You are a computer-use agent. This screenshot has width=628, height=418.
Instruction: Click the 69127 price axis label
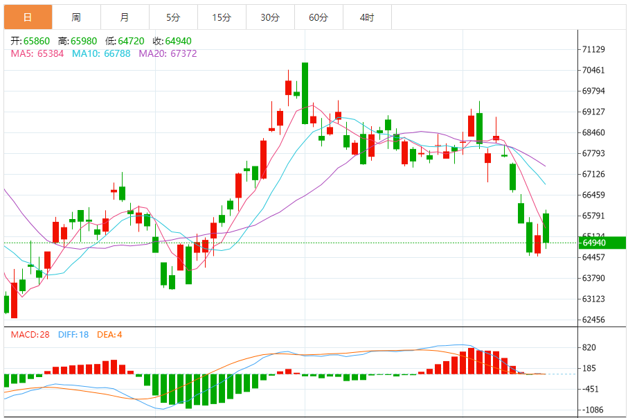coord(593,112)
